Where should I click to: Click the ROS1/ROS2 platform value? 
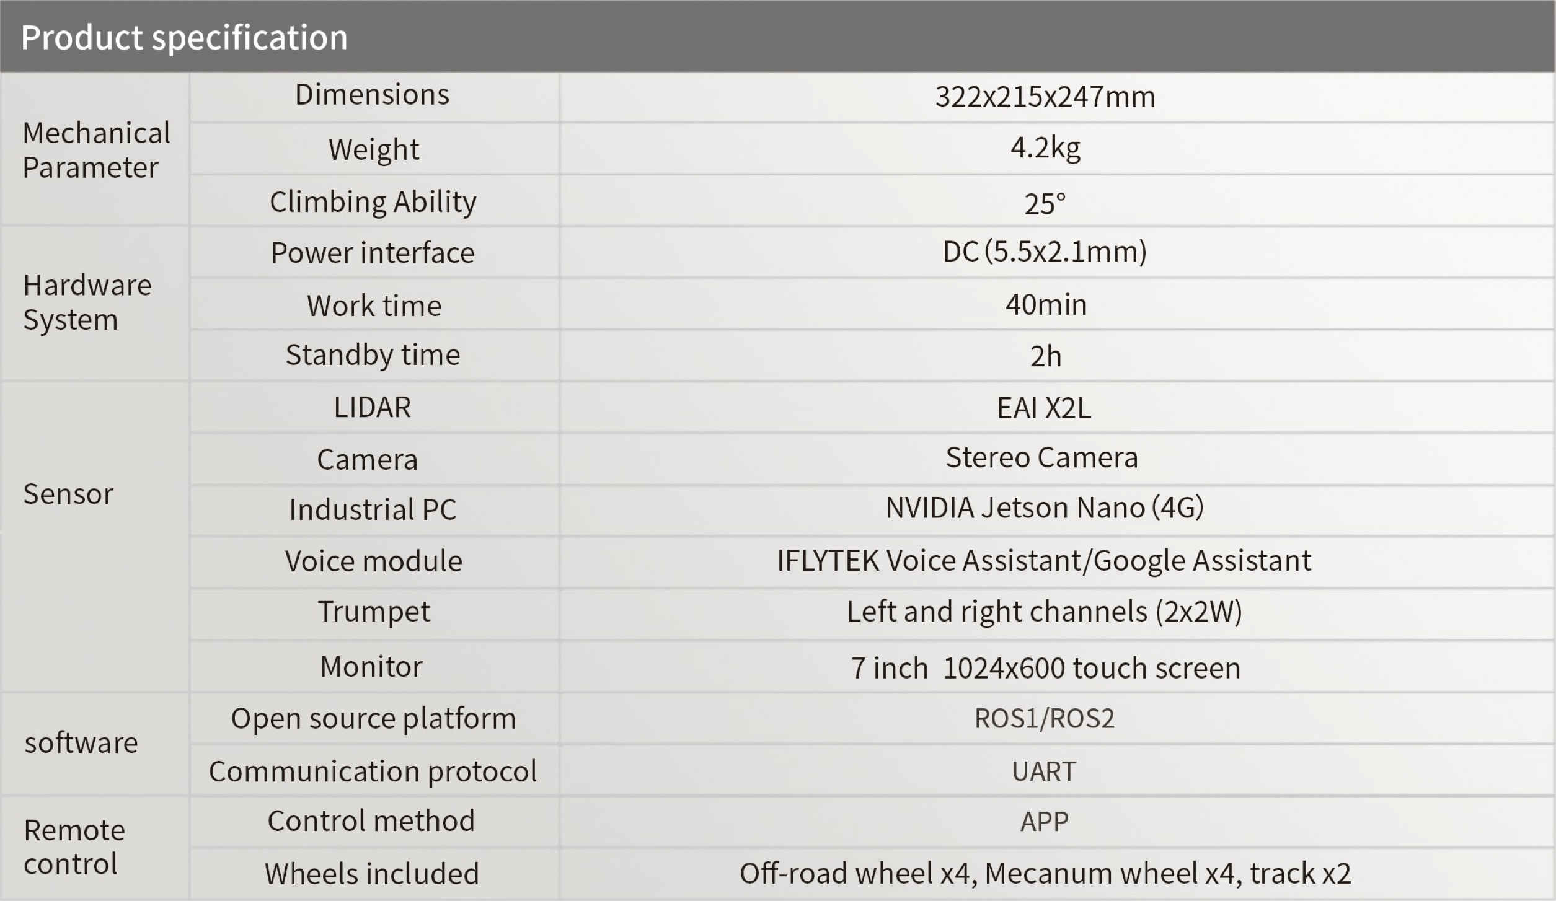1044,719
